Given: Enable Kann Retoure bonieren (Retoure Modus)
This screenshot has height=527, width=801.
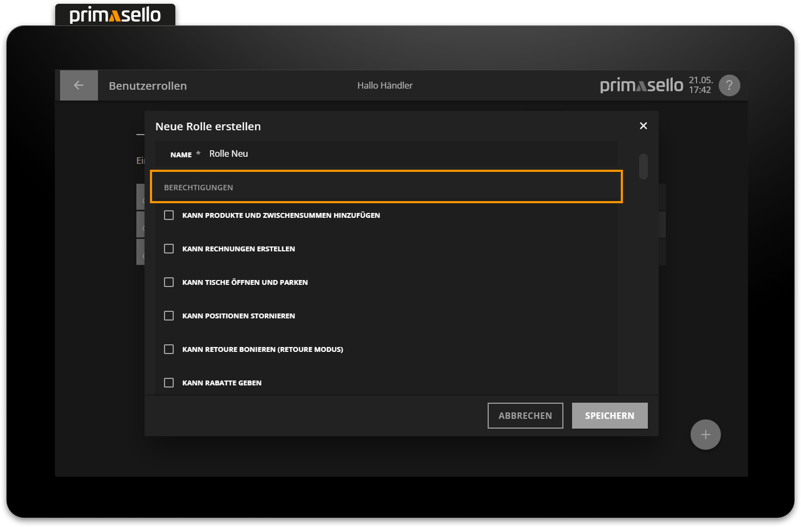Looking at the screenshot, I should click(169, 349).
